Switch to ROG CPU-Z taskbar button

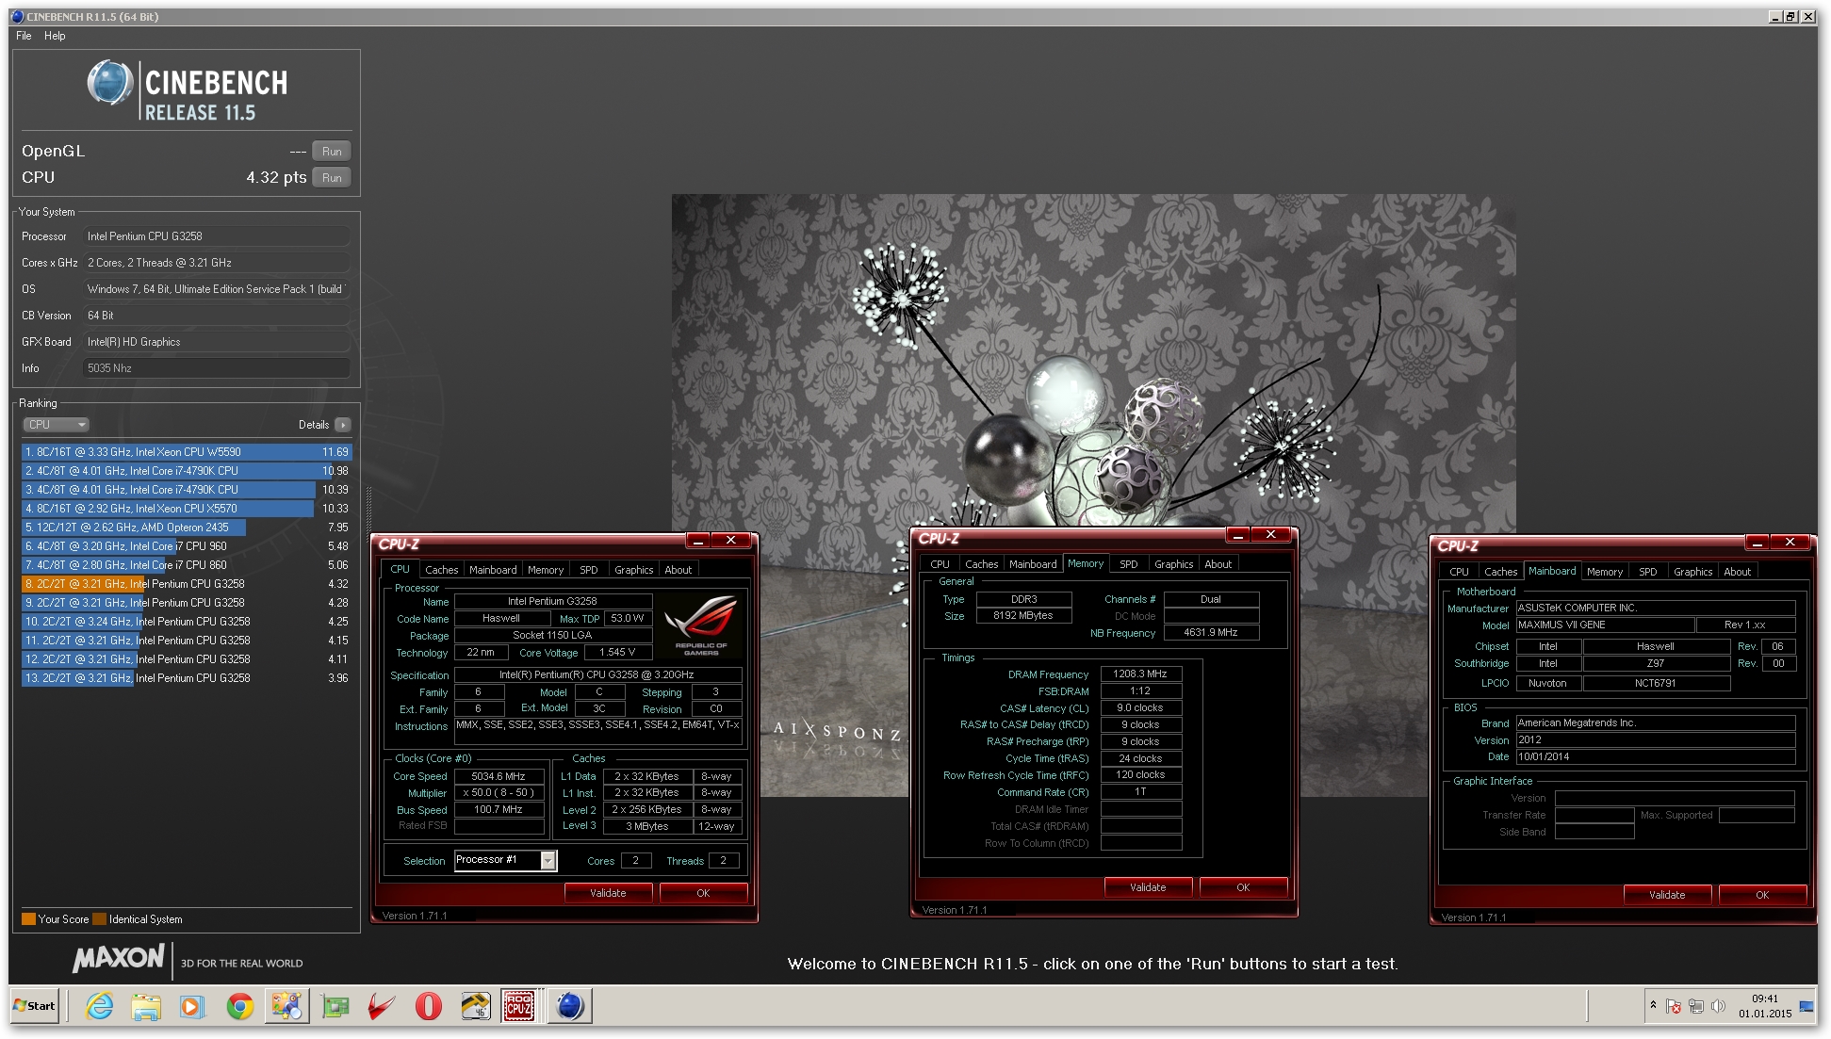[x=519, y=1006]
